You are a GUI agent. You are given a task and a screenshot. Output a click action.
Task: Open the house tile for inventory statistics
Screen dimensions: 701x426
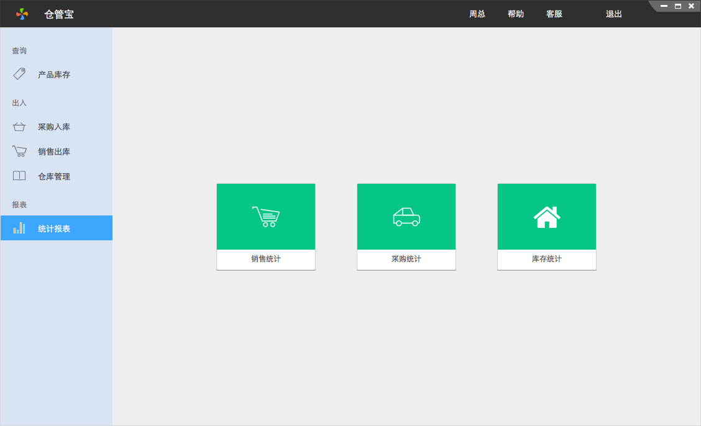click(x=547, y=217)
